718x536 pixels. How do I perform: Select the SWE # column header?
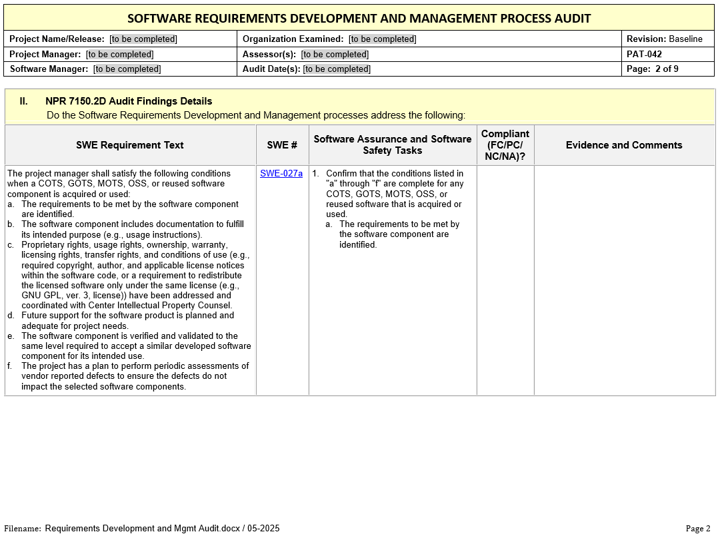[x=282, y=145]
